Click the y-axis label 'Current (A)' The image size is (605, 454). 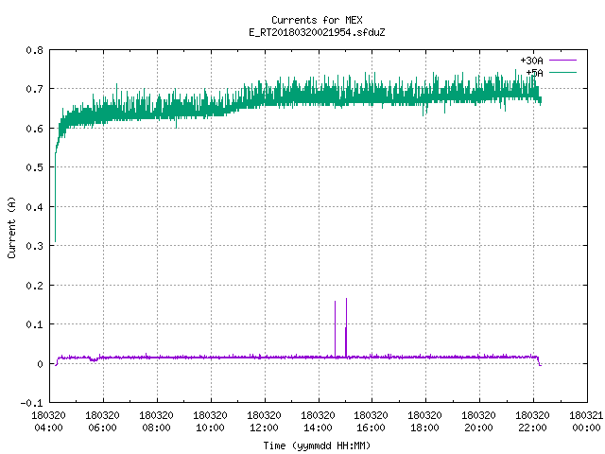[11, 227]
